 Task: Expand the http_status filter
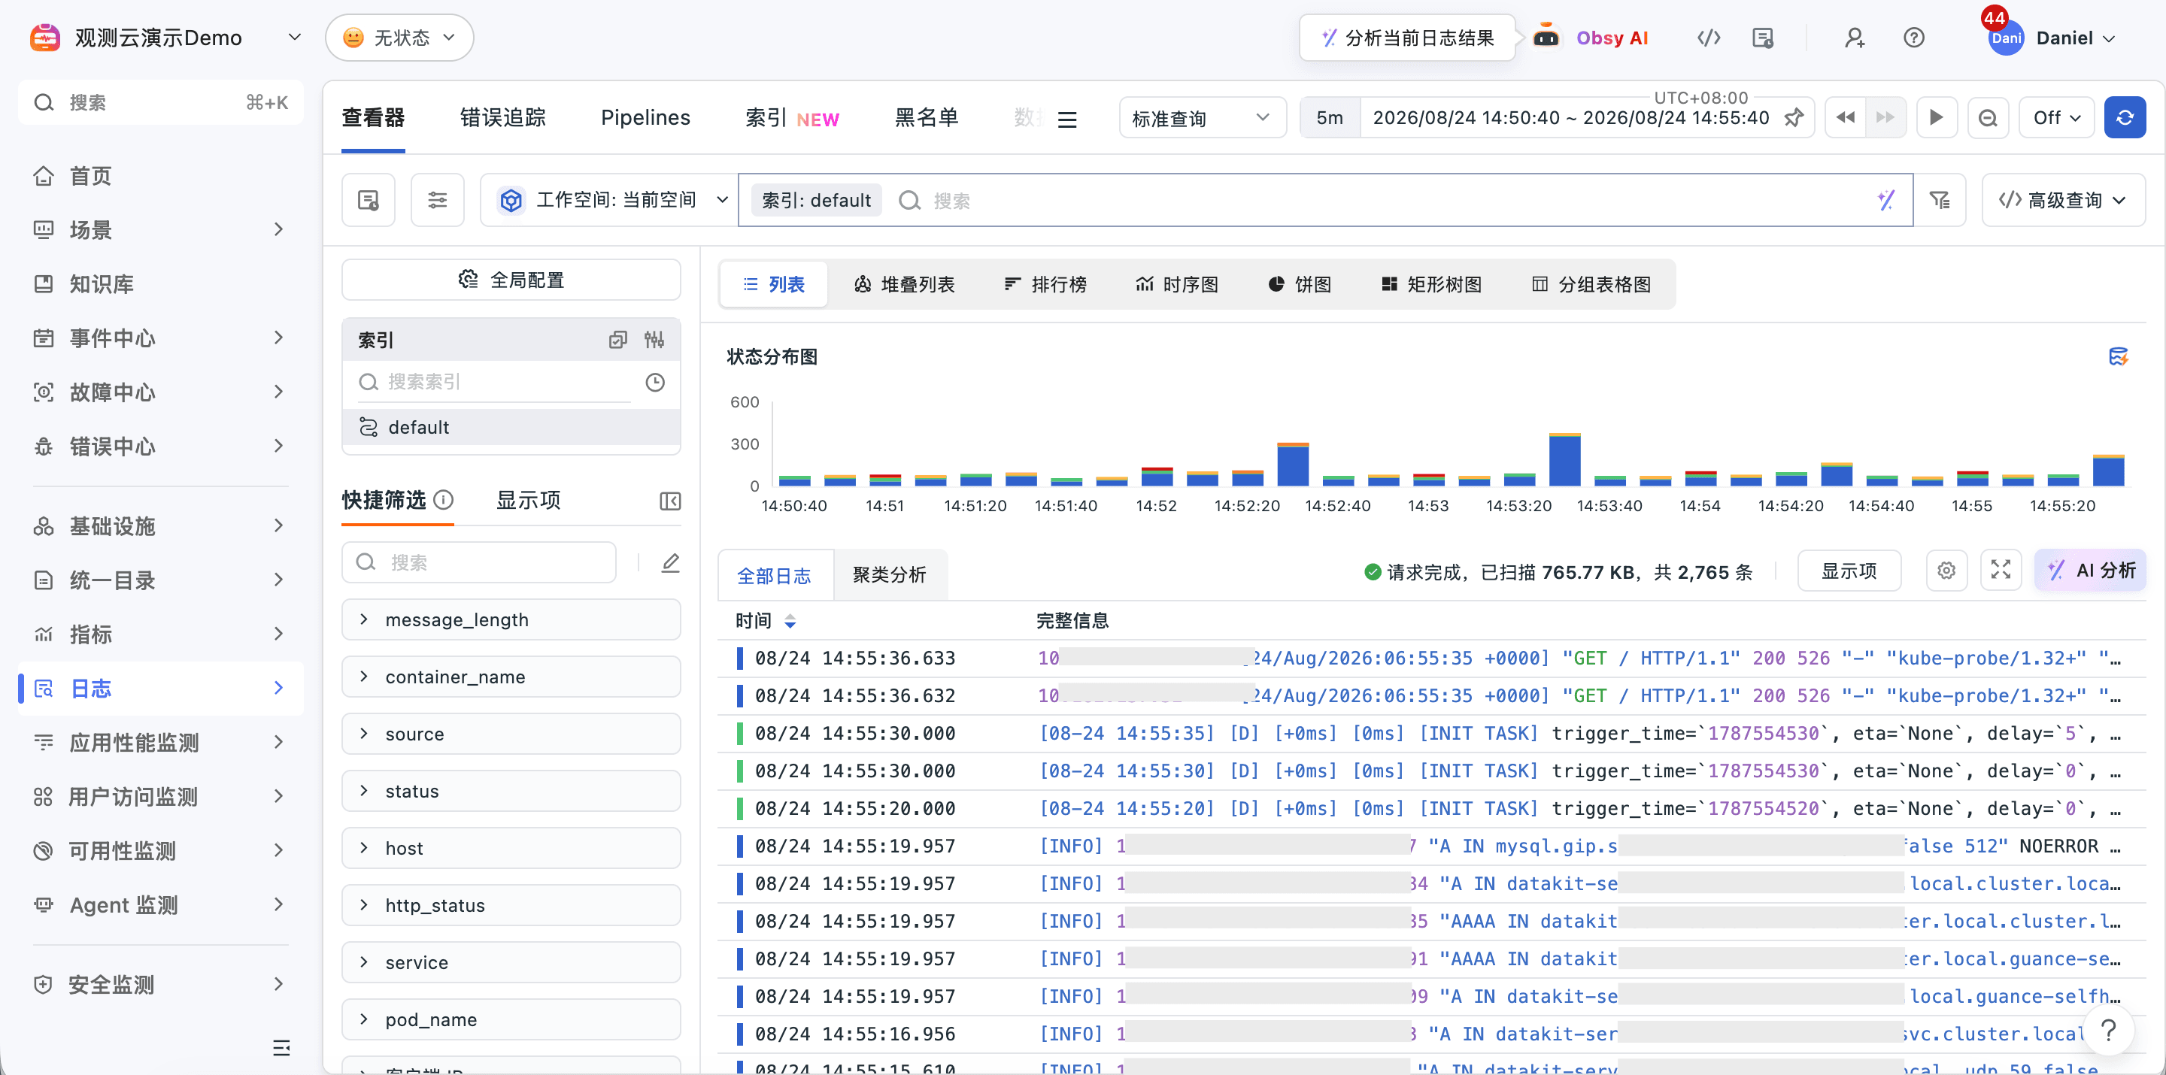511,906
